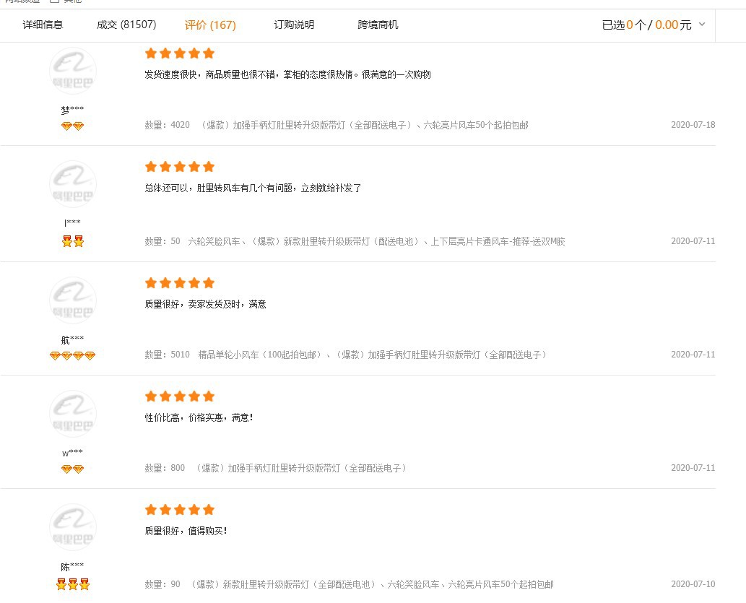746x603 pixels.
Task: Open the 详细信息 tab
Action: point(43,25)
